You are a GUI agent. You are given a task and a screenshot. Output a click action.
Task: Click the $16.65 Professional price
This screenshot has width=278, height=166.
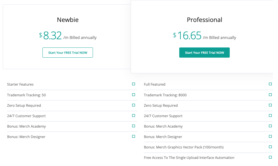click(189, 36)
